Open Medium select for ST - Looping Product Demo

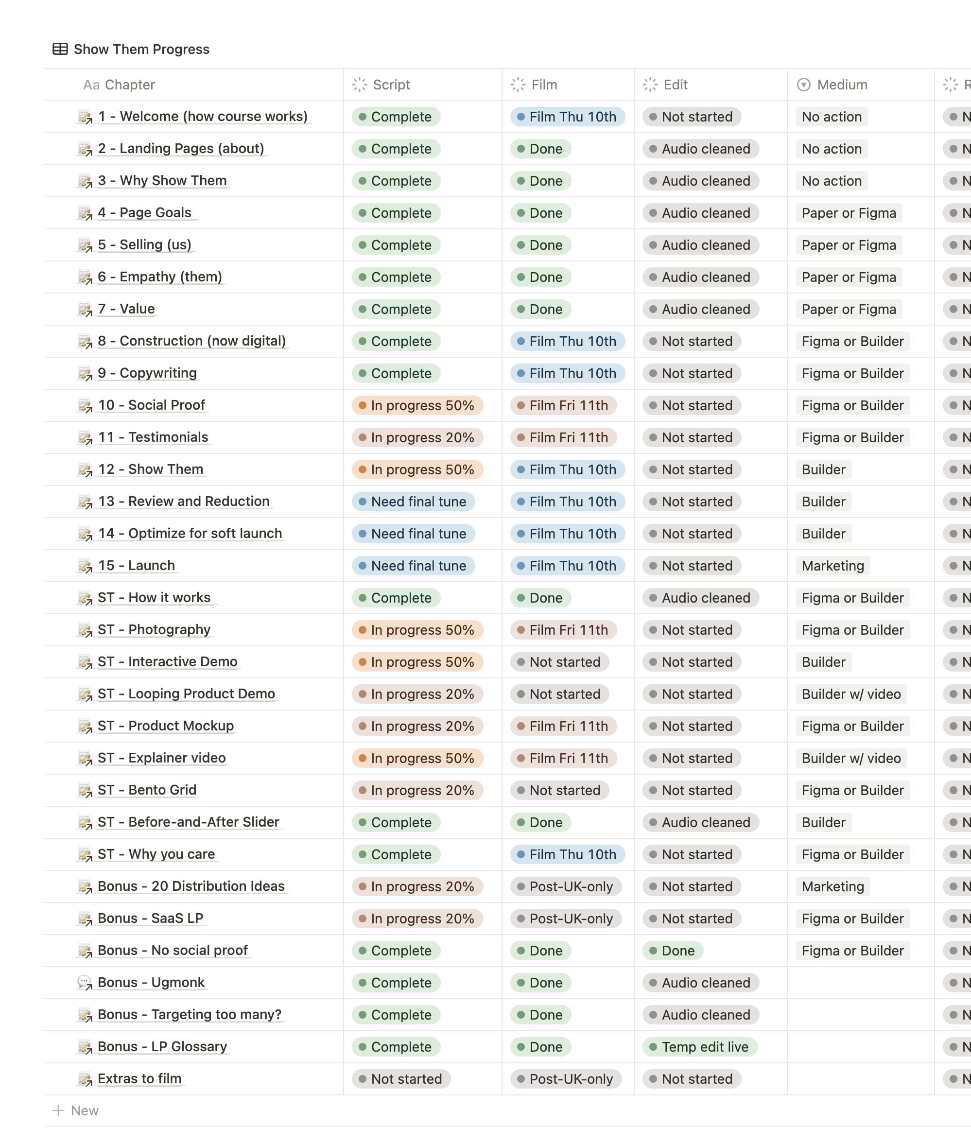coord(851,694)
